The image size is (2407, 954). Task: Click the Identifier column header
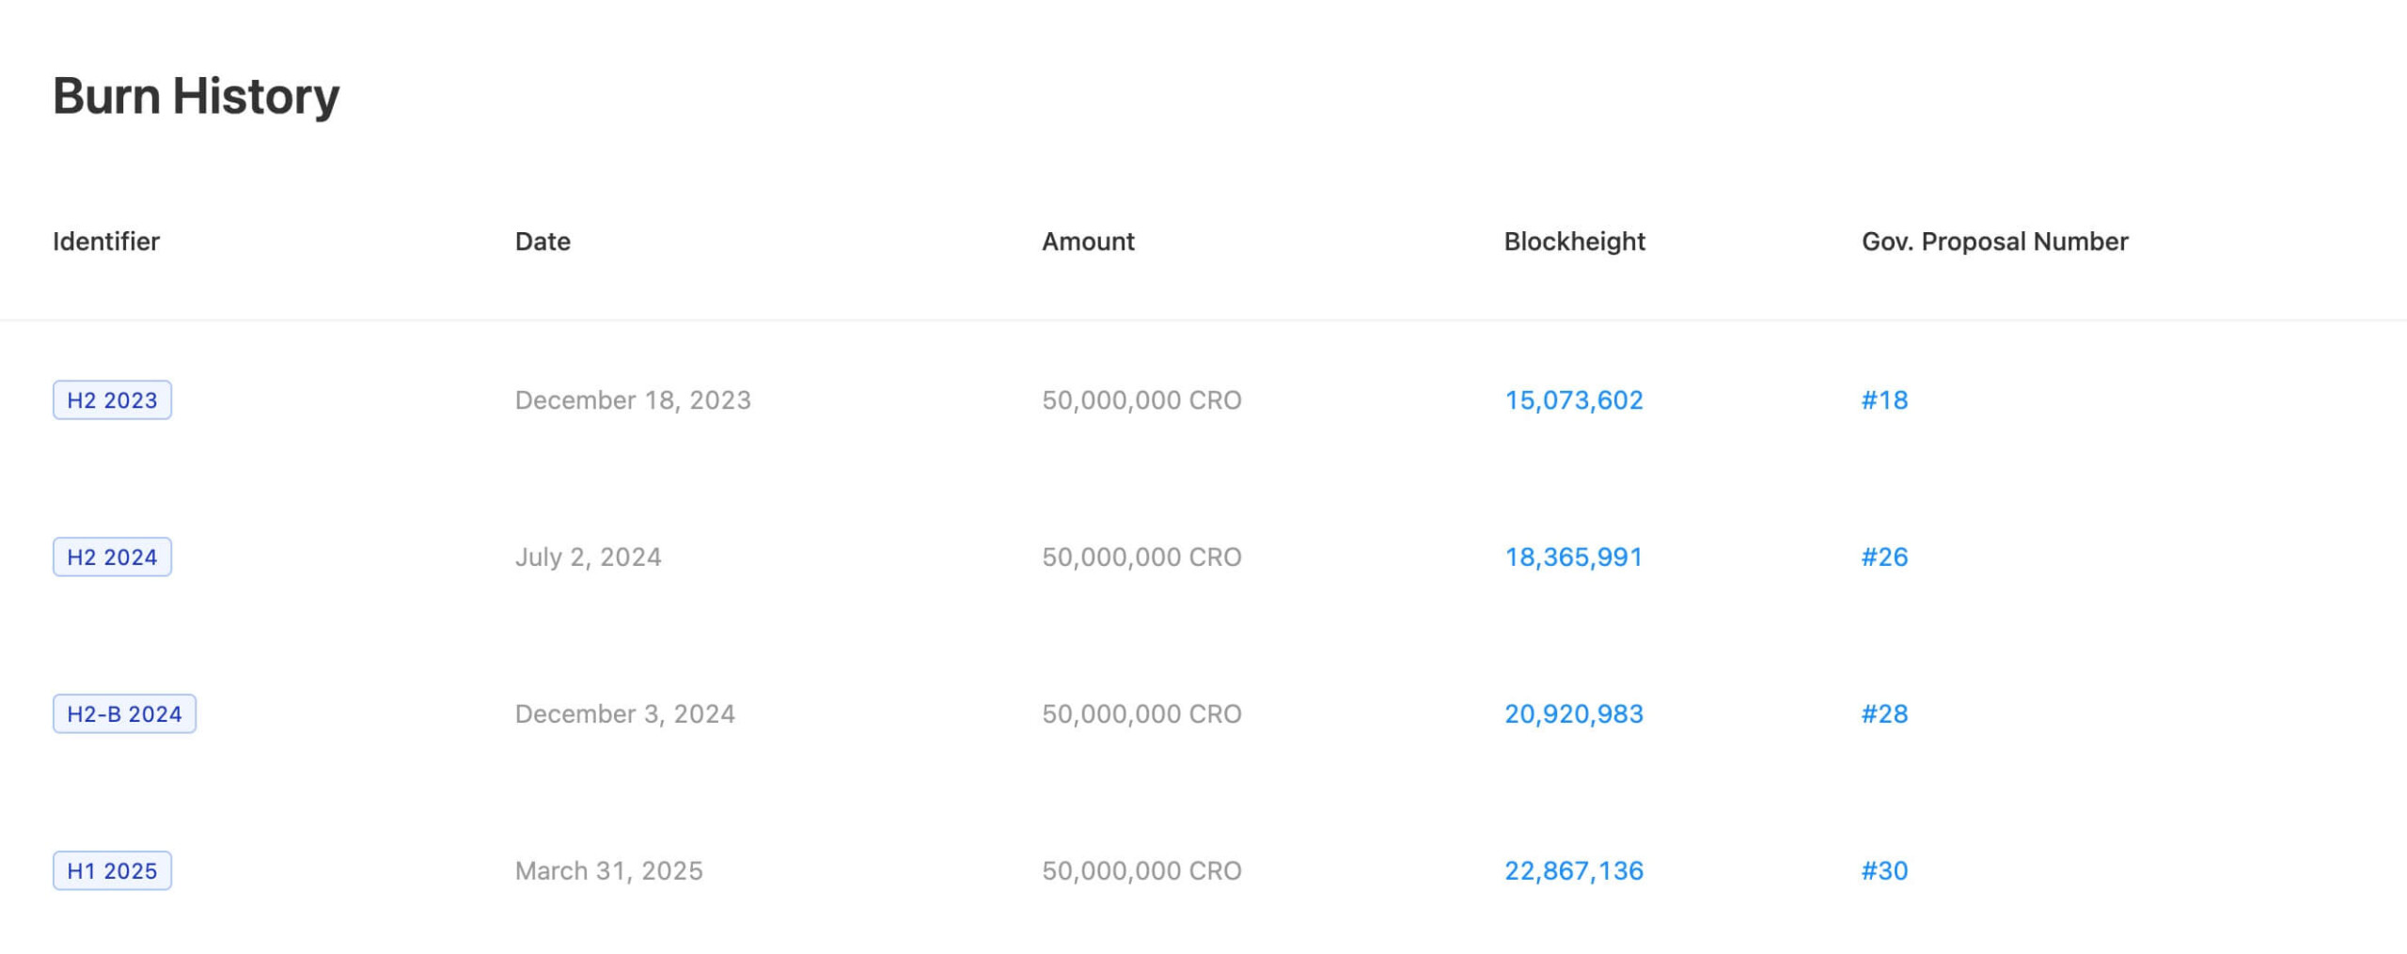106,242
